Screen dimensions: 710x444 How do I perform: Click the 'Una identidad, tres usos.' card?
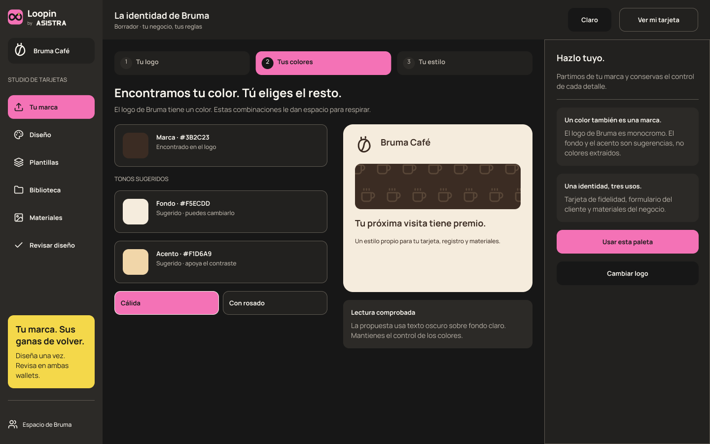coord(628,198)
